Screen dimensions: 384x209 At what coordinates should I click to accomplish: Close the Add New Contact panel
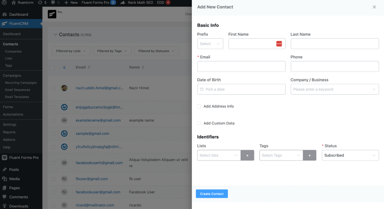coord(374,7)
